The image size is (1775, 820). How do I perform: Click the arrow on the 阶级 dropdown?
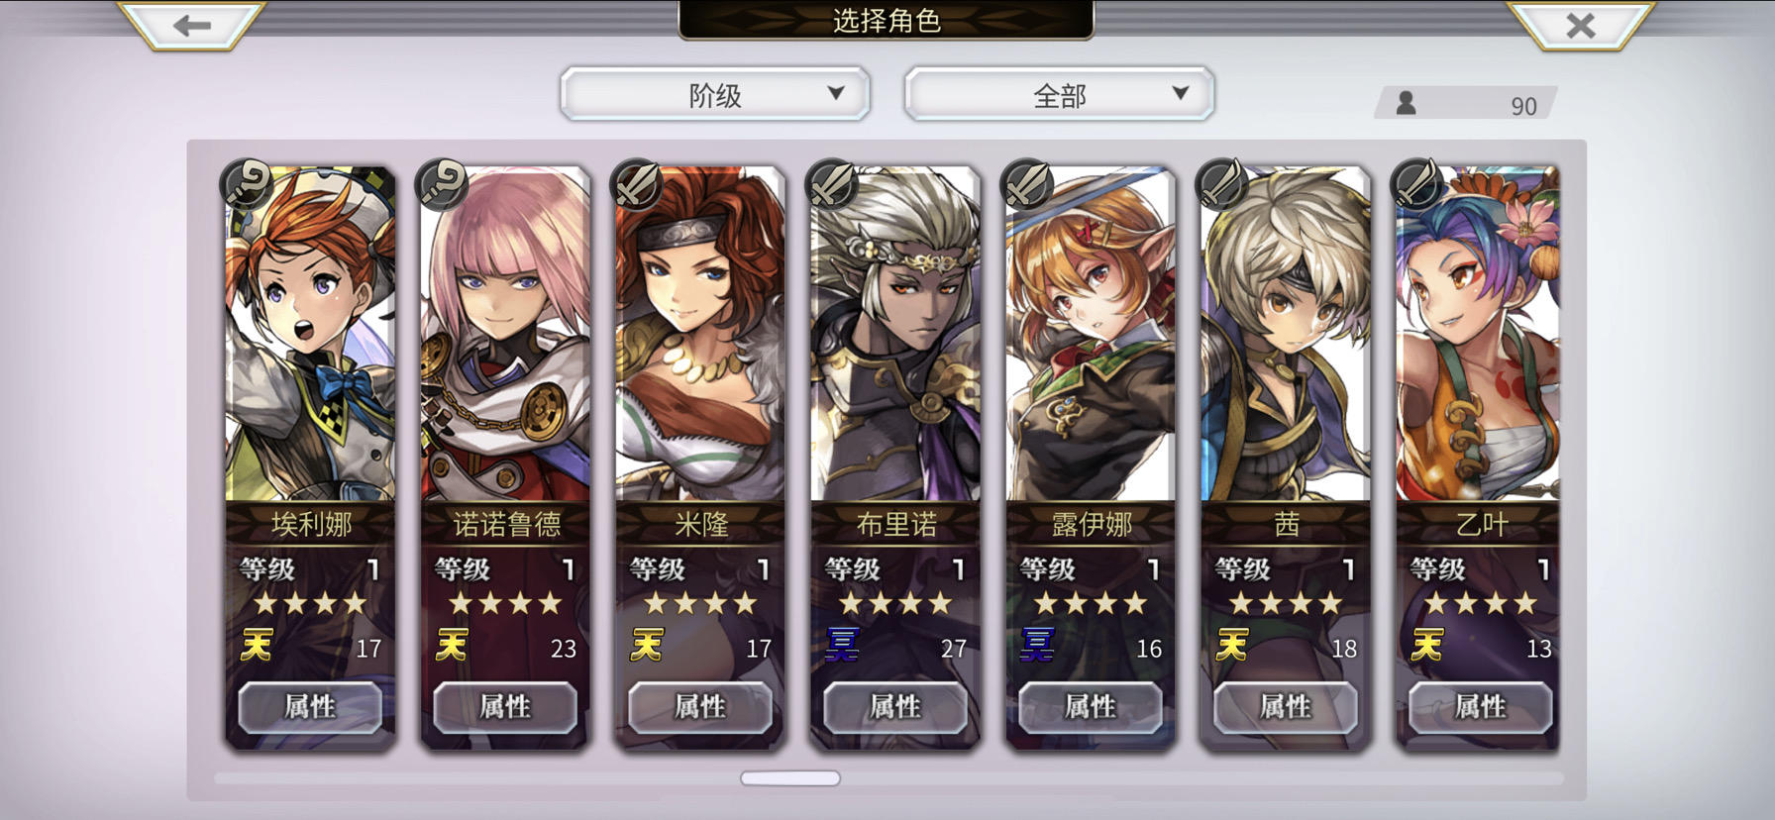[x=836, y=93]
